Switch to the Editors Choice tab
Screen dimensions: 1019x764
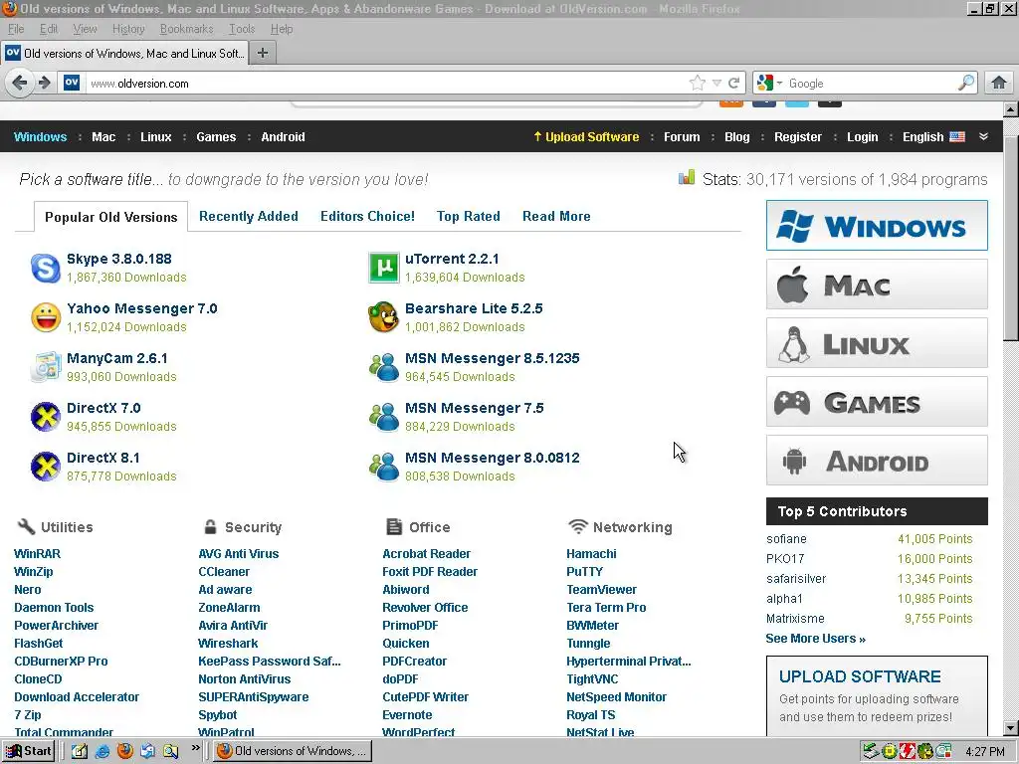pos(367,216)
